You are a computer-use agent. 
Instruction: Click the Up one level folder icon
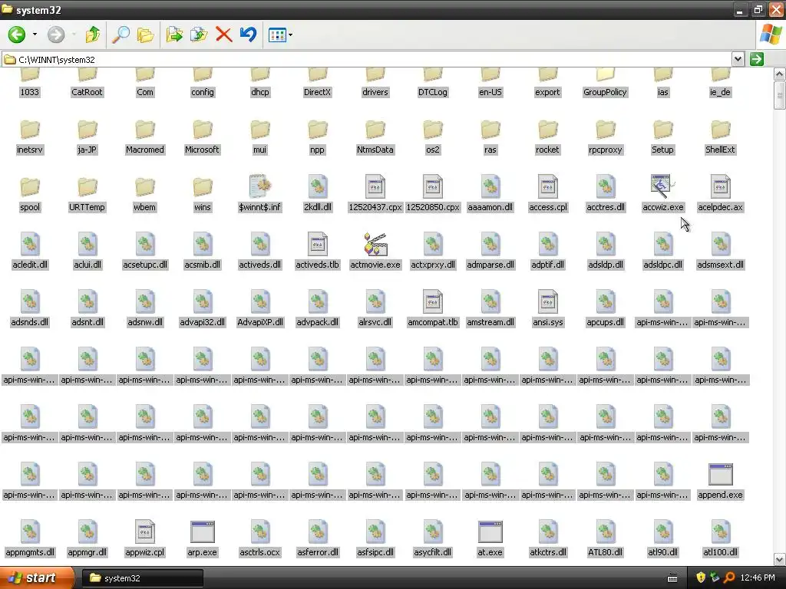tap(93, 35)
